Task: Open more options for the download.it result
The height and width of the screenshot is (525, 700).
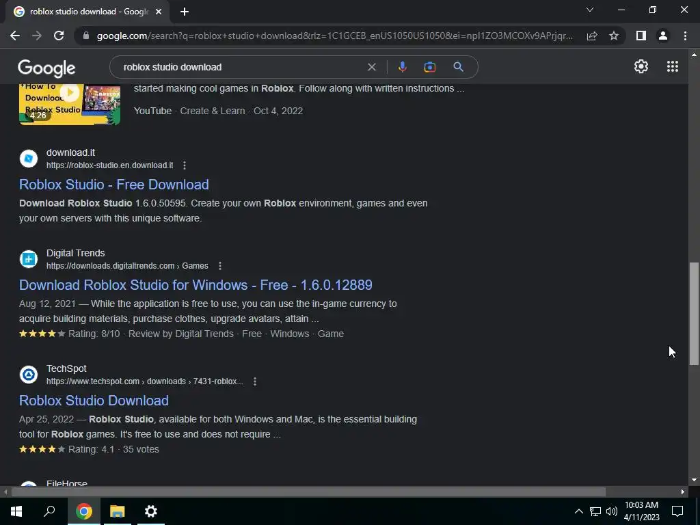Action: tap(185, 165)
